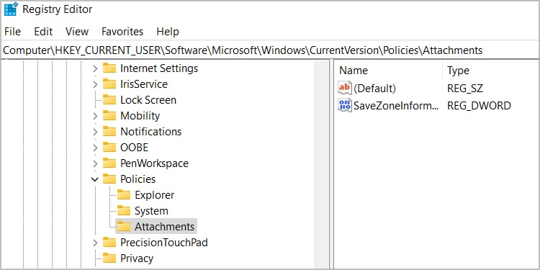Image resolution: width=540 pixels, height=270 pixels.
Task: Expand the Internet Settings key
Action: coord(95,68)
